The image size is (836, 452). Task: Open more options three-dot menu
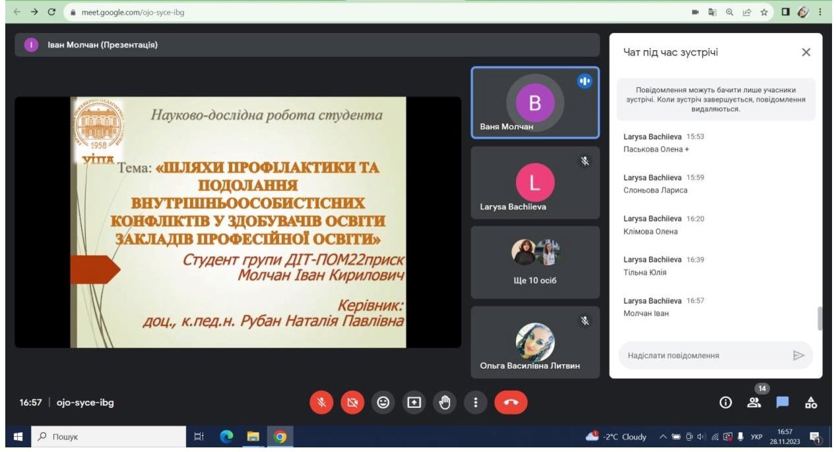pyautogui.click(x=475, y=403)
